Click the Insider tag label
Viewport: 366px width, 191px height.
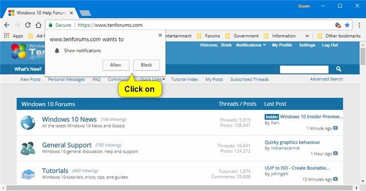[x=272, y=117]
